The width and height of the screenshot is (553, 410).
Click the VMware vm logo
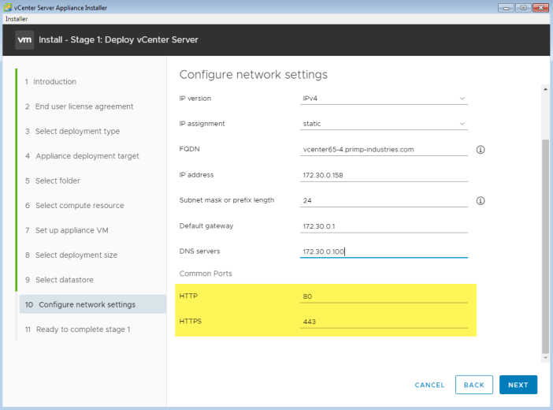(24, 39)
